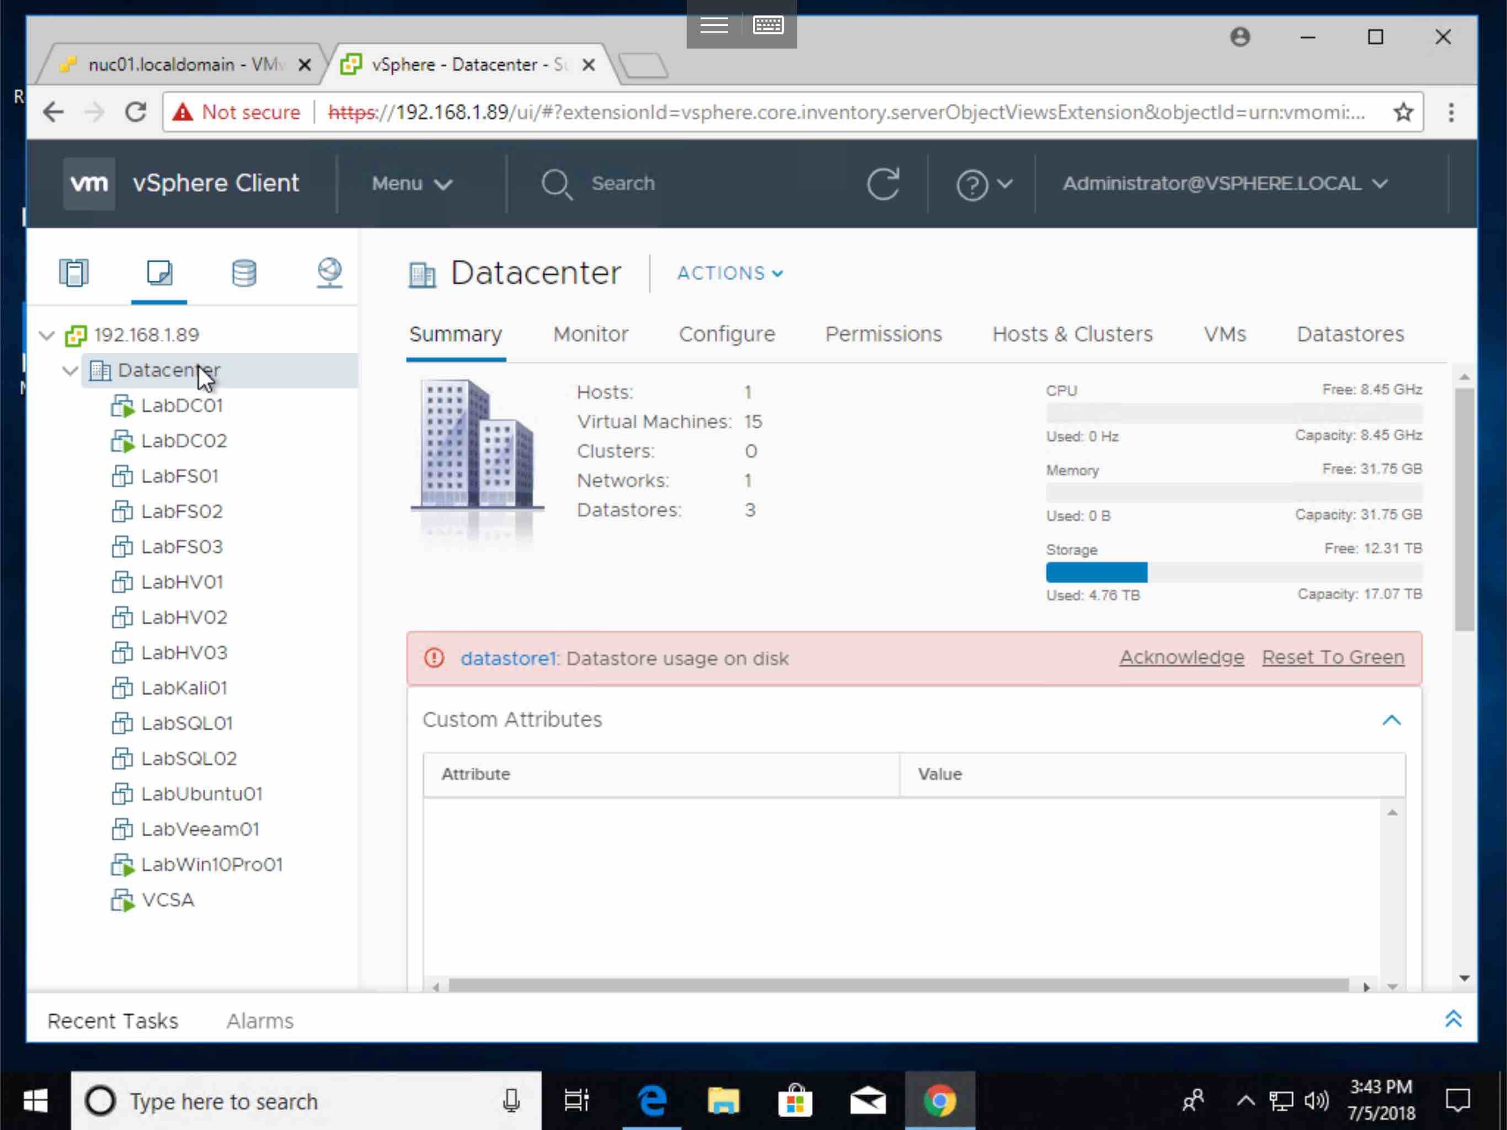Open the help question mark icon
The height and width of the screenshot is (1130, 1507).
(972, 185)
